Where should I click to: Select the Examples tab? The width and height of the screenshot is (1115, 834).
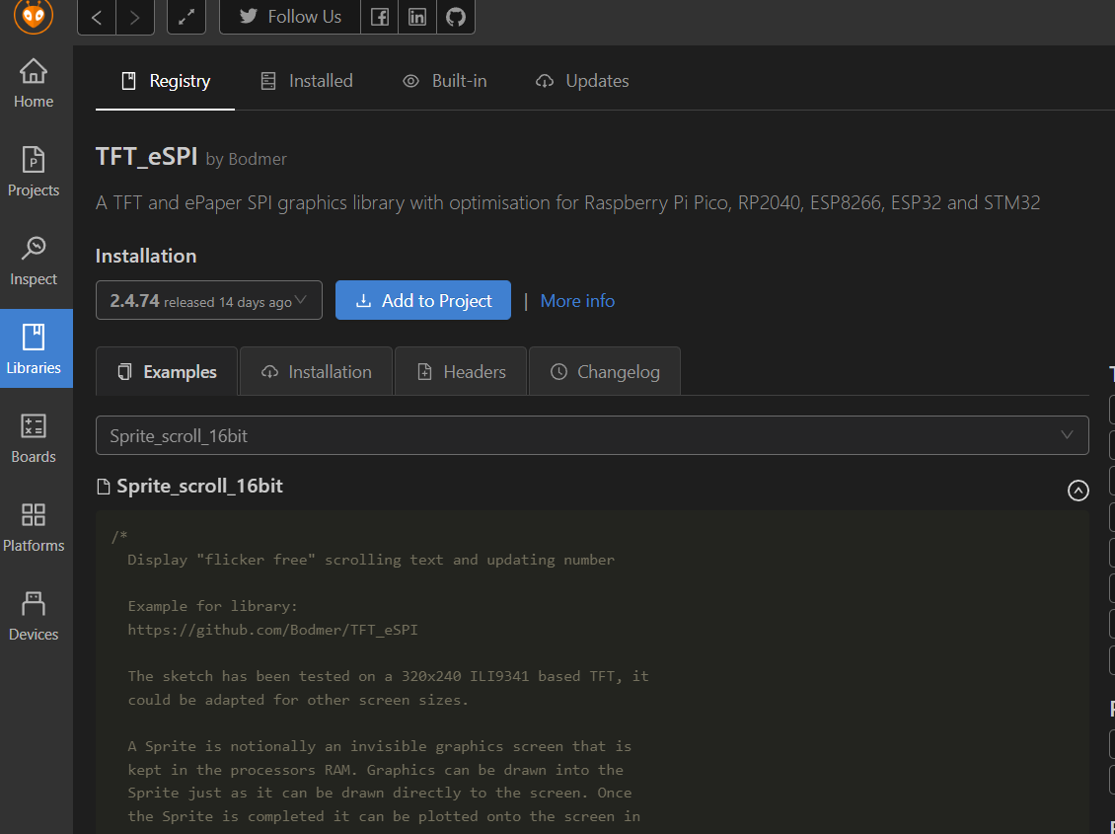tap(167, 372)
